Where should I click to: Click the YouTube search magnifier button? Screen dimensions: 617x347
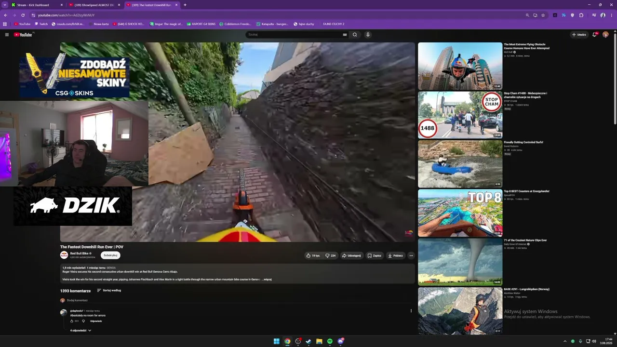(x=355, y=35)
